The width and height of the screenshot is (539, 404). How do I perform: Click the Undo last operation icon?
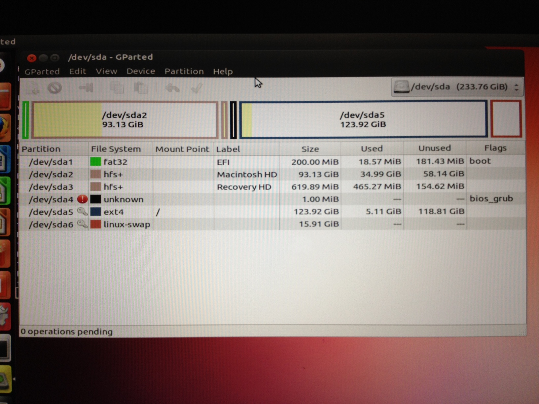coord(172,88)
